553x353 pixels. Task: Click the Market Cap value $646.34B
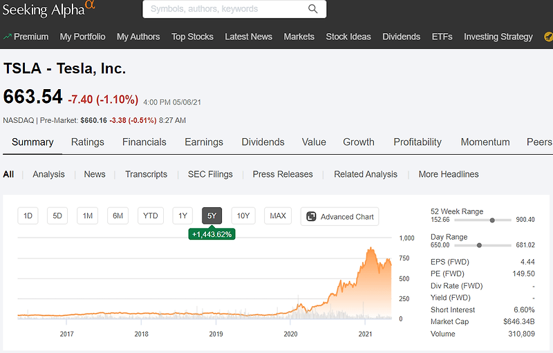pyautogui.click(x=519, y=322)
